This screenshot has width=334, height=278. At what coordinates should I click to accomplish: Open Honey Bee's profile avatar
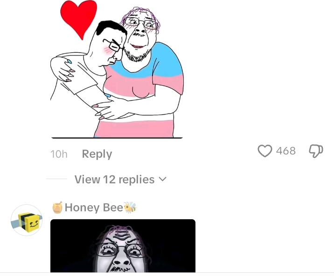point(27,220)
